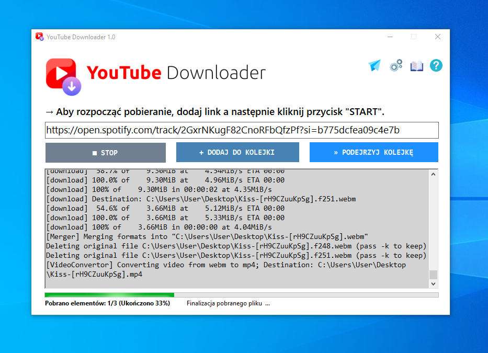Click the '[Merger] Merging formats' log line

[207, 236]
